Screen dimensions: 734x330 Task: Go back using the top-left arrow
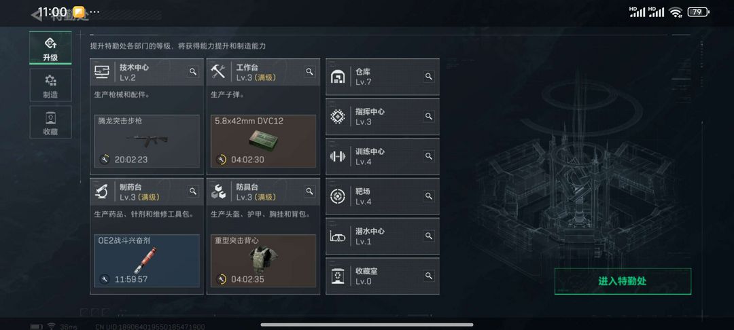[36, 15]
